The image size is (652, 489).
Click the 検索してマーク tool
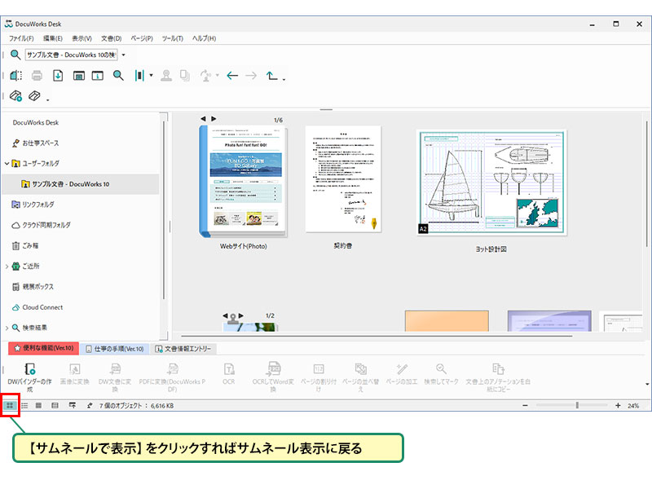441,374
